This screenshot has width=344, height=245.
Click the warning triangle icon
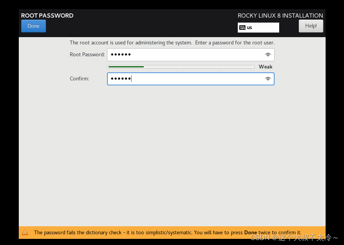click(x=25, y=232)
